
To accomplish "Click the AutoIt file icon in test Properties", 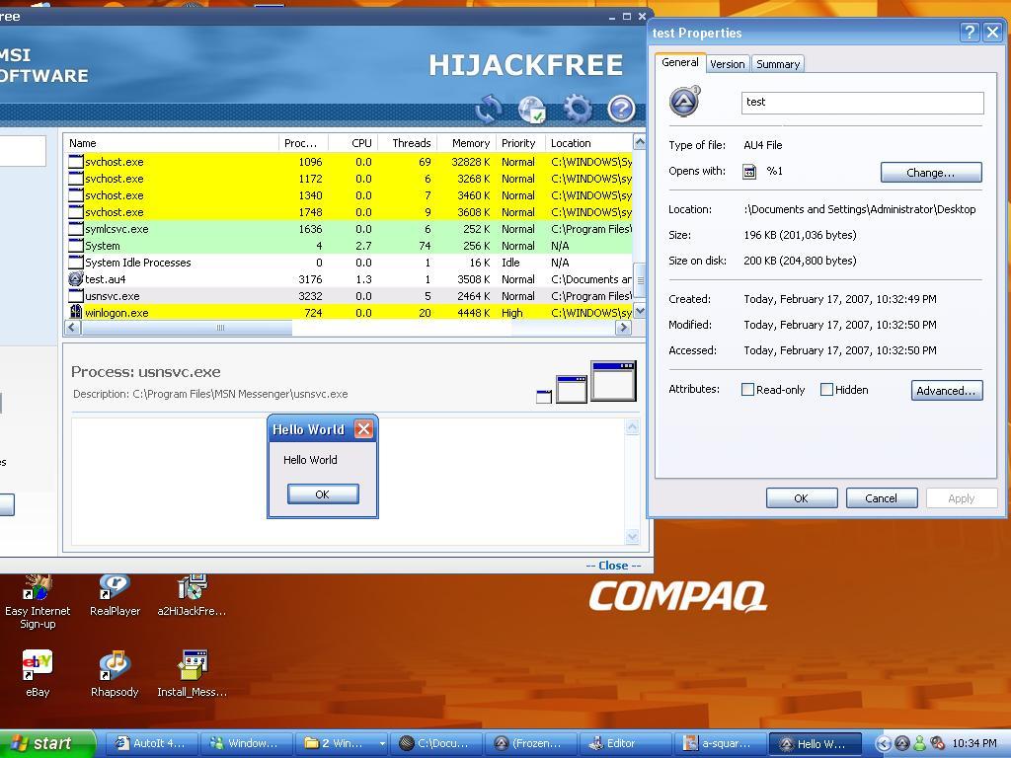I will click(684, 102).
